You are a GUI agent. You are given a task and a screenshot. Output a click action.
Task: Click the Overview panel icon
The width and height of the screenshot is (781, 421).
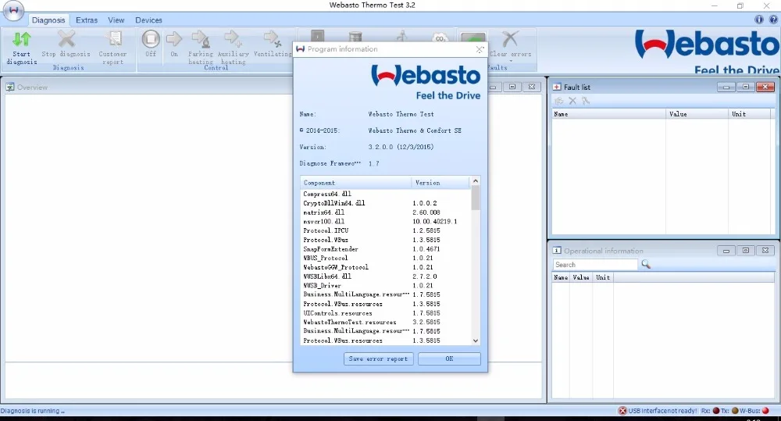tap(10, 87)
